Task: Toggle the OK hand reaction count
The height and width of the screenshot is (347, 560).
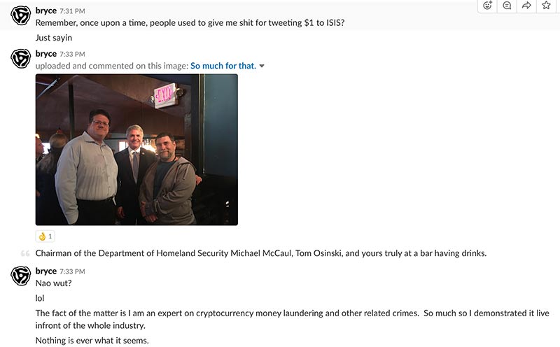Action: tap(45, 236)
